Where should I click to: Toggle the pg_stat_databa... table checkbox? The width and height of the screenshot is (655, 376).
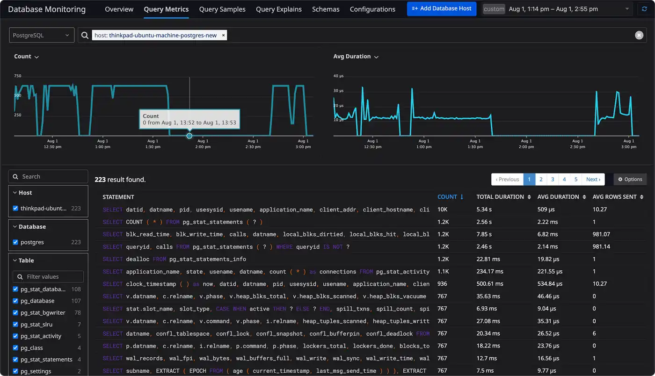(15, 289)
